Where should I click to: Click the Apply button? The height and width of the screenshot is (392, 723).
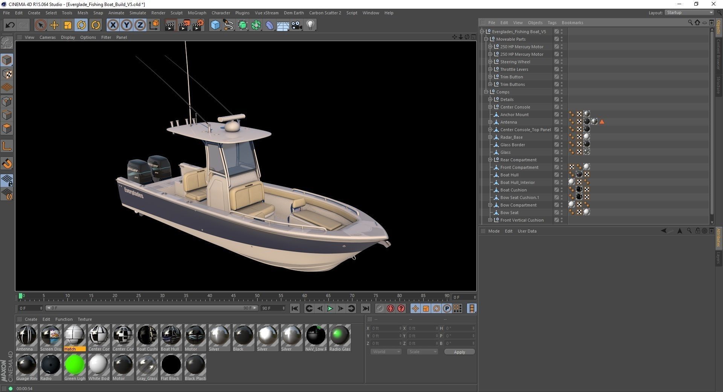(459, 352)
